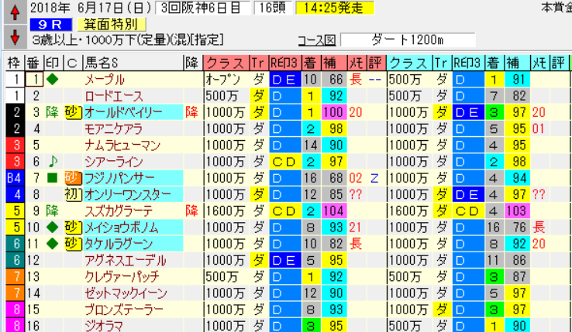Click the blue D E cell for アグネスエーデル
Image resolution: width=572 pixels, height=332 pixels.
(x=285, y=260)
